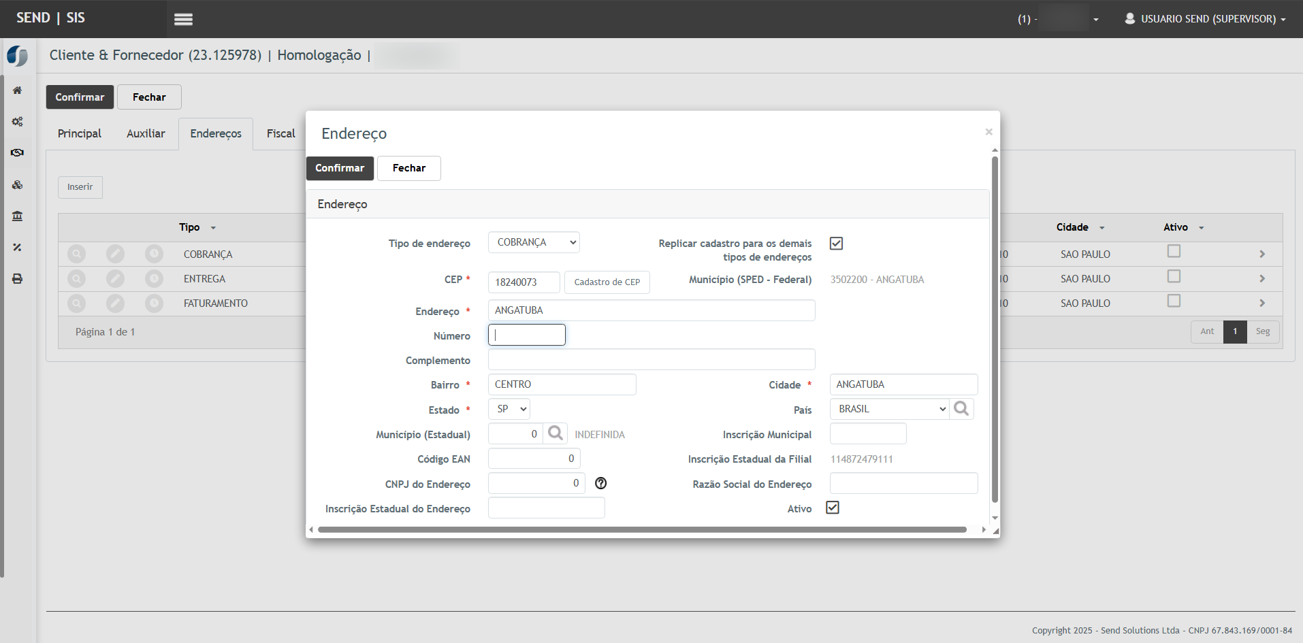Screen dimensions: 1303x643
Task: Click the printer icon in sidebar
Action: pos(18,279)
